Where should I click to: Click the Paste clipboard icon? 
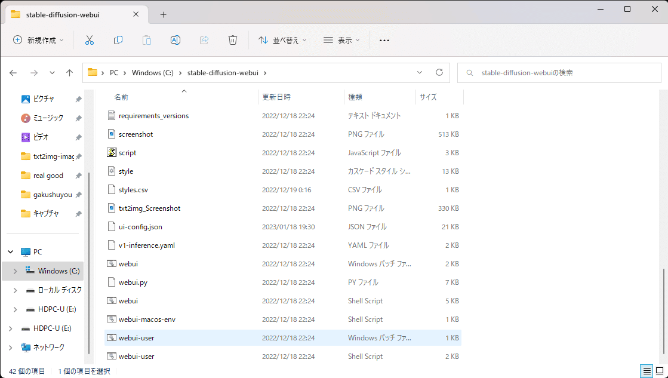click(x=146, y=40)
